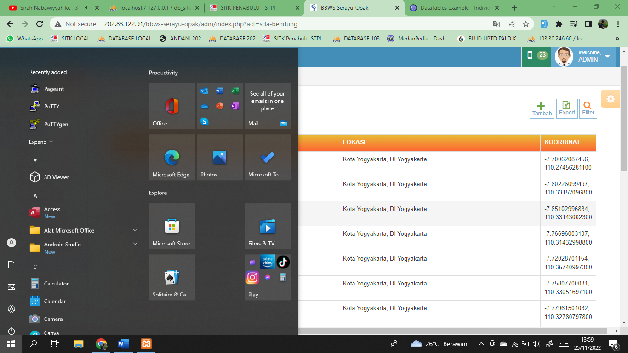Image resolution: width=628 pixels, height=353 pixels.
Task: Click the Tambah button
Action: pos(542,109)
